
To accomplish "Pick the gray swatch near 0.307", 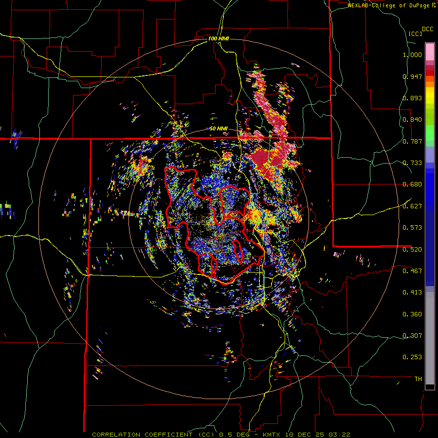I will (430, 338).
